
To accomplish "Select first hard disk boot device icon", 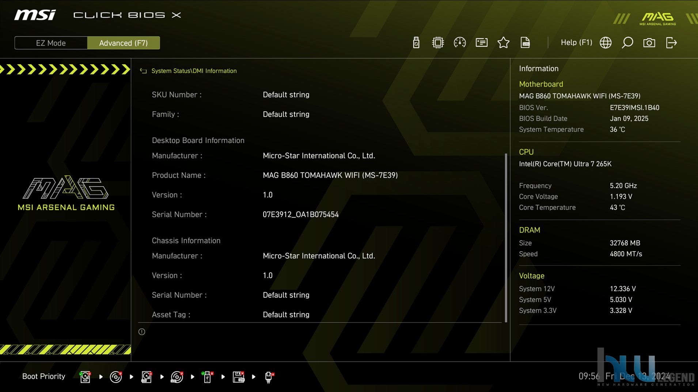I will (85, 377).
